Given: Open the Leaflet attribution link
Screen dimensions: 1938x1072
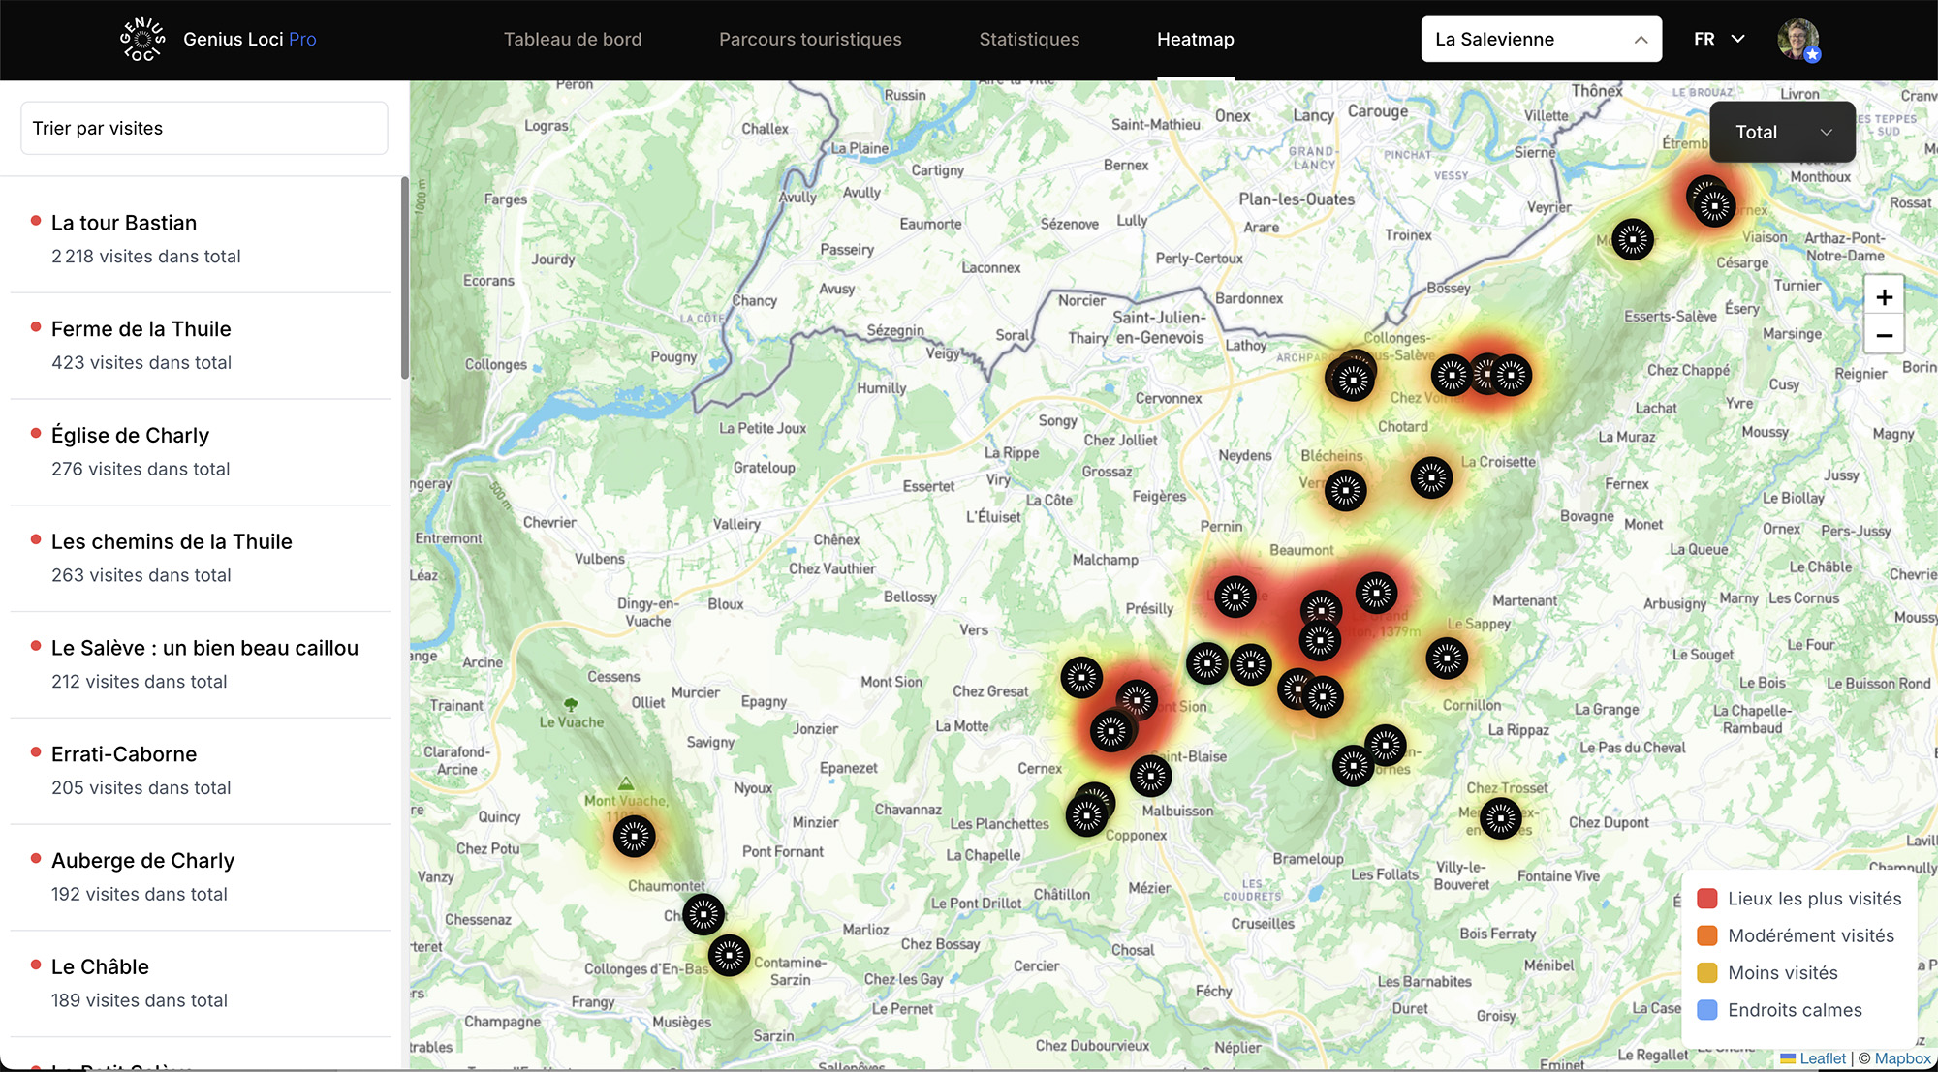Looking at the screenshot, I should click(x=1823, y=1058).
